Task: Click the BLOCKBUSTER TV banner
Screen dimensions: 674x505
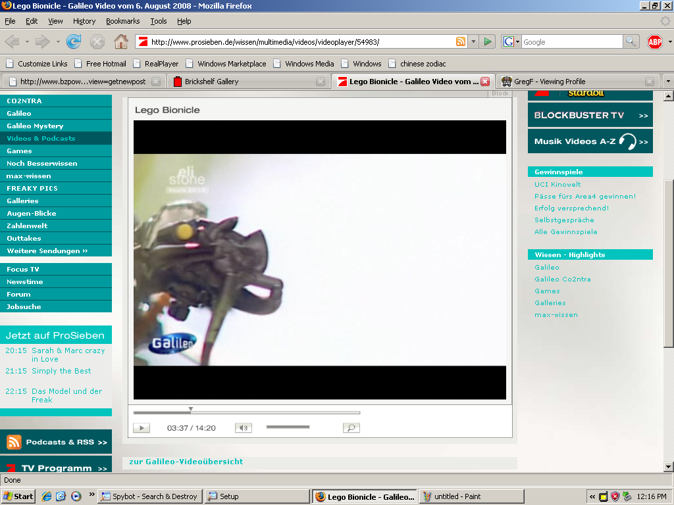Action: coord(590,115)
